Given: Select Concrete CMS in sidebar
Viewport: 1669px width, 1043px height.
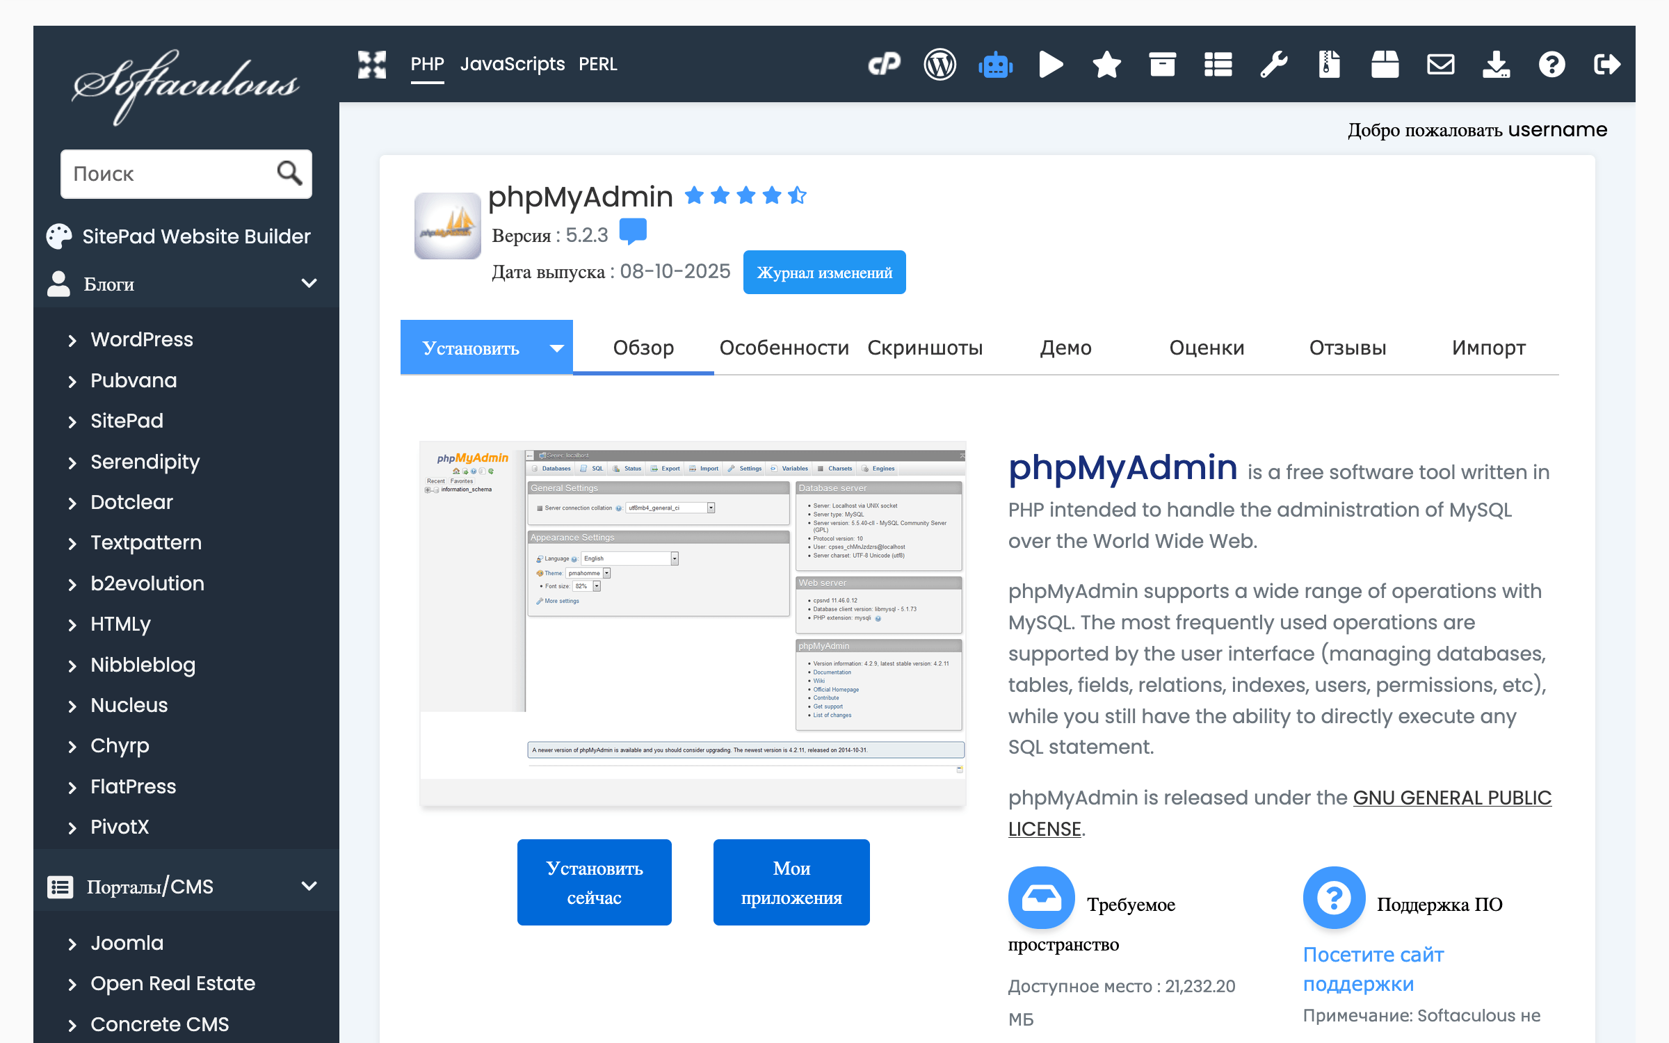Looking at the screenshot, I should click(159, 1024).
